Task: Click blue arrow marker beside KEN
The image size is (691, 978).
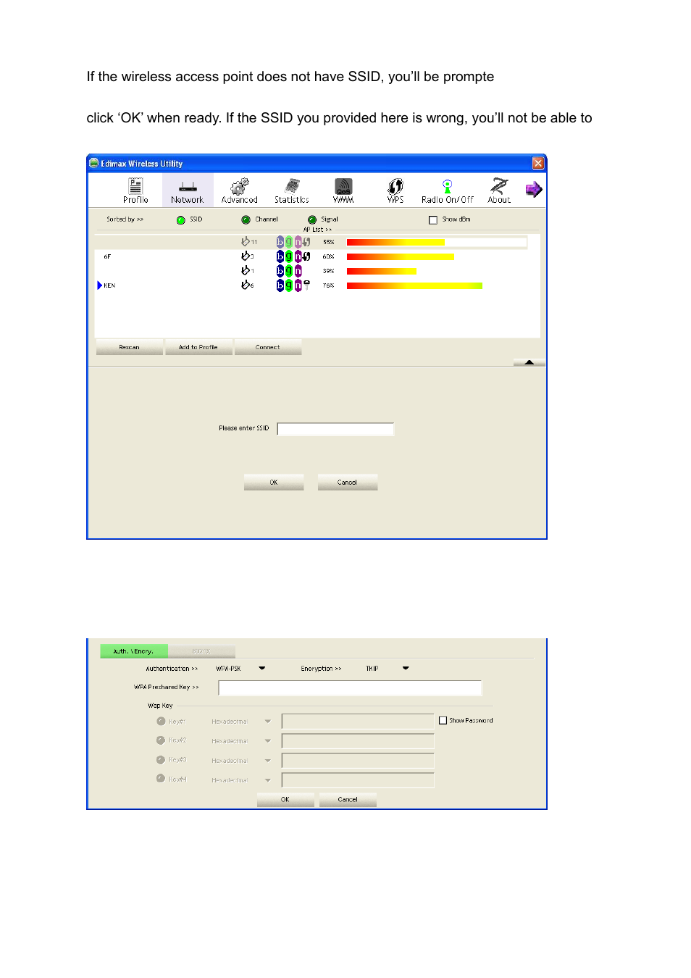Action: coord(99,285)
